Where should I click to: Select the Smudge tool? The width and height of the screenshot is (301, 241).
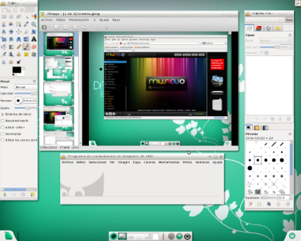point(12,62)
